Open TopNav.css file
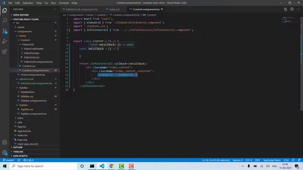The width and height of the screenshot is (303, 170). coord(27,109)
